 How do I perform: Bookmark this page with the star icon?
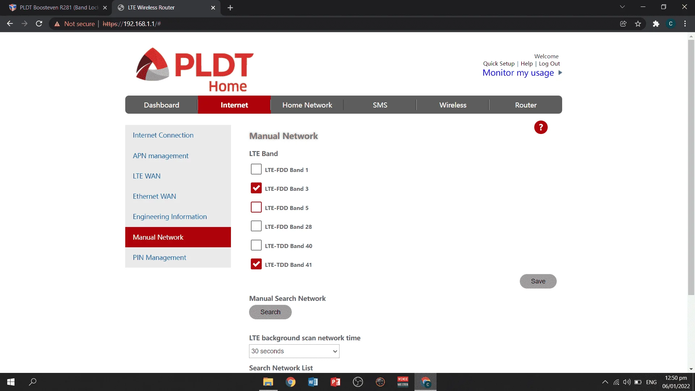tap(638, 24)
